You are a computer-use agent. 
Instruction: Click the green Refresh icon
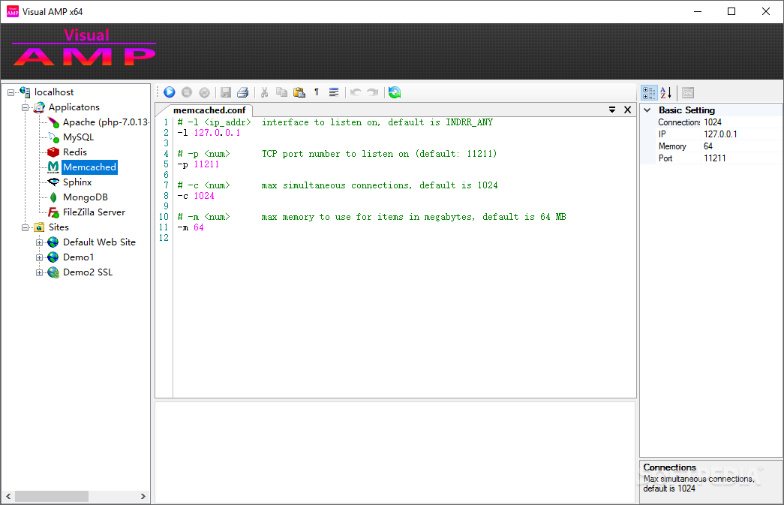[x=395, y=92]
